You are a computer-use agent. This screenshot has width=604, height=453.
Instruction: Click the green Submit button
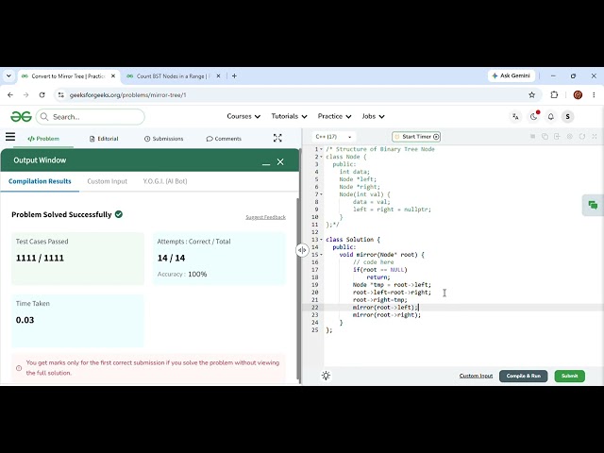coord(569,376)
